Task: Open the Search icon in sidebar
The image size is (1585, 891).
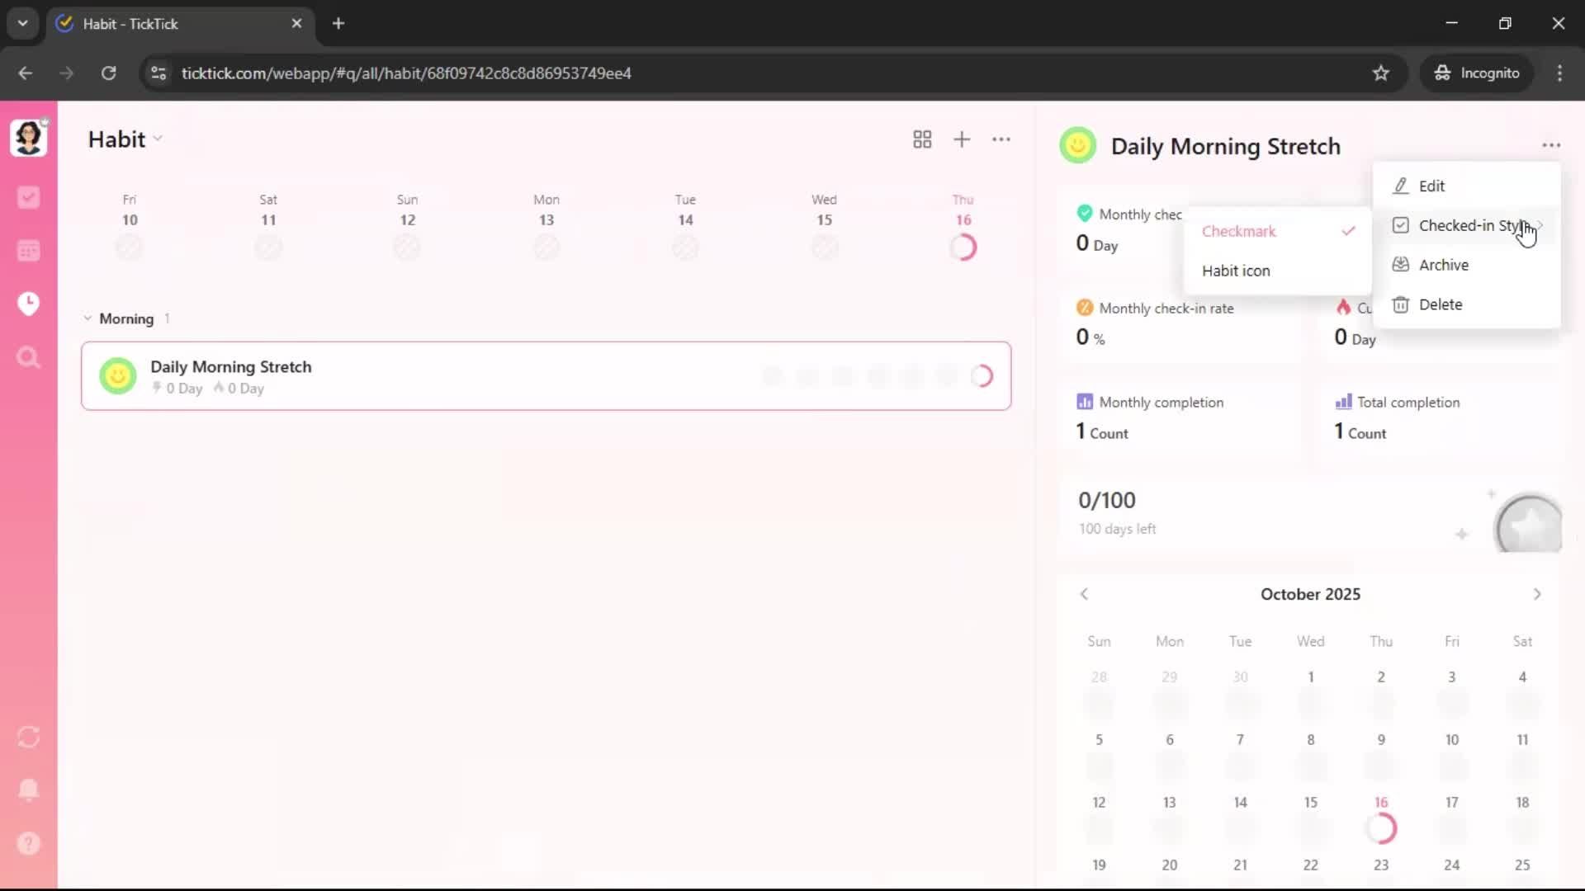Action: (28, 357)
